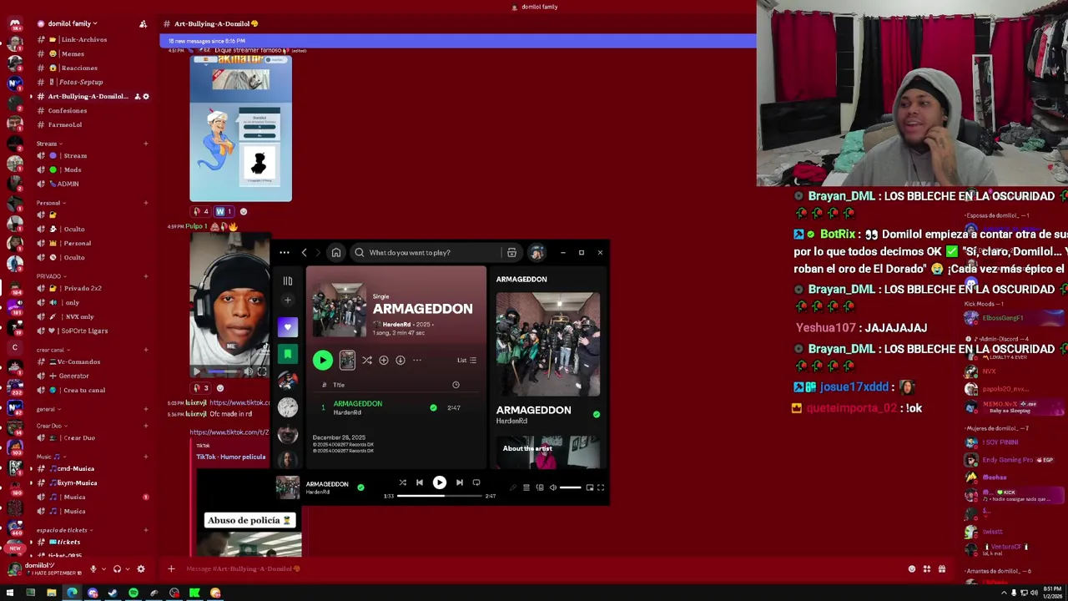1068x601 pixels.
Task: Open green bookmark tile in Spotify sidebar
Action: (287, 354)
